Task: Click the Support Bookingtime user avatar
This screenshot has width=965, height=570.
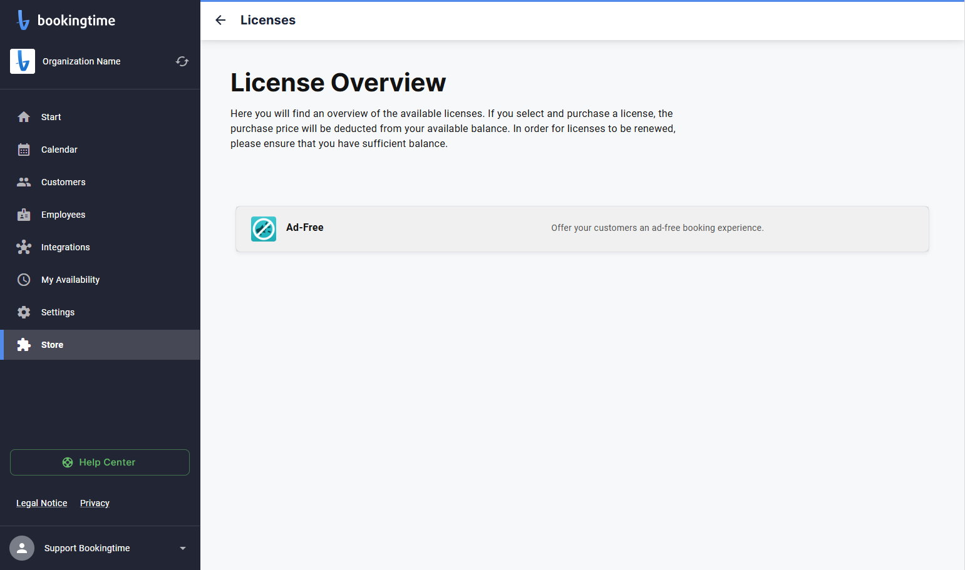Action: click(22, 548)
